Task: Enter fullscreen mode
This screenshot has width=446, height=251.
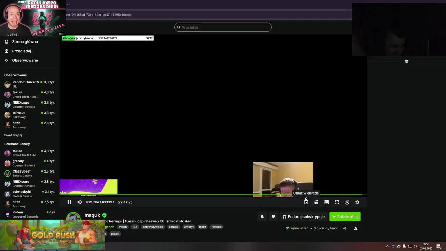Action: 337,202
